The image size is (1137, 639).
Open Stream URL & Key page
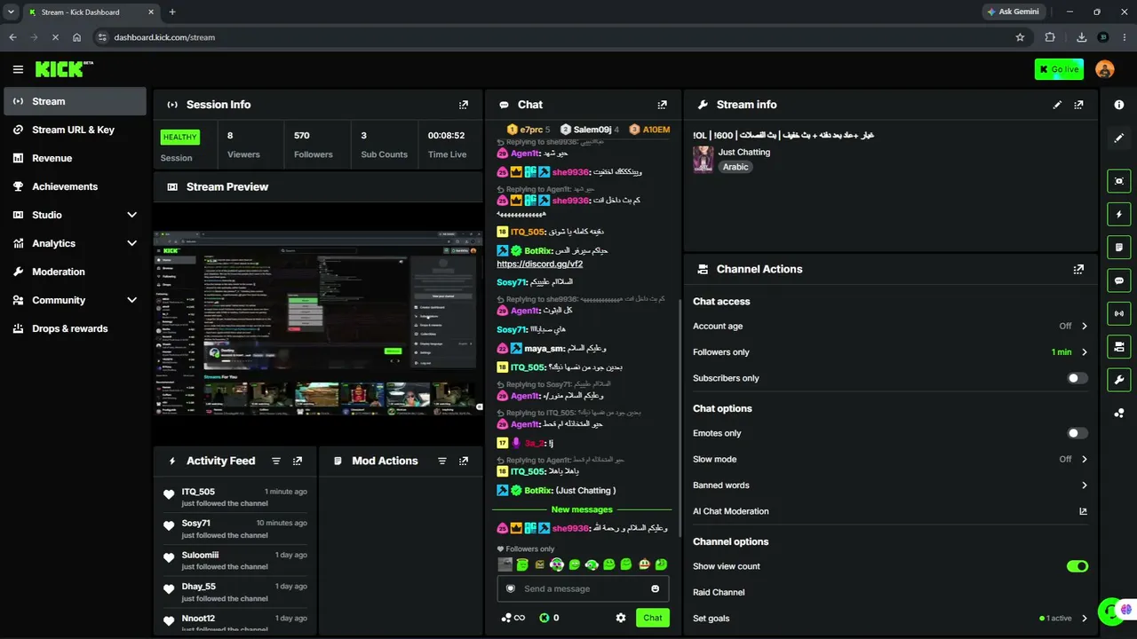pos(75,130)
